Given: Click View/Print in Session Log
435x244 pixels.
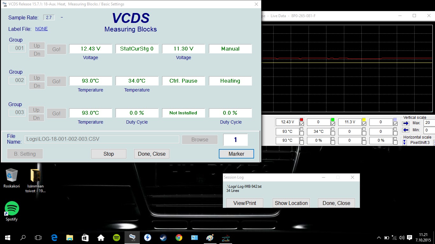Looking at the screenshot, I should [245, 203].
